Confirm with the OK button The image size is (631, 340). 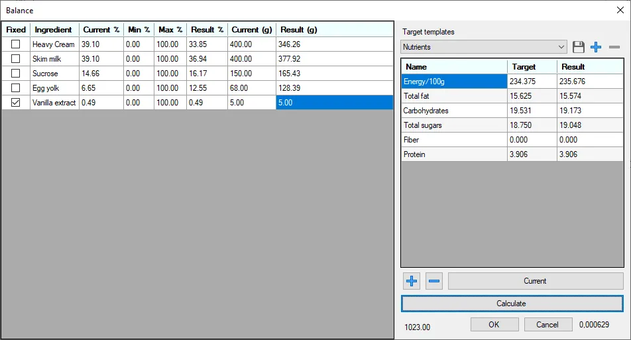[x=494, y=324]
